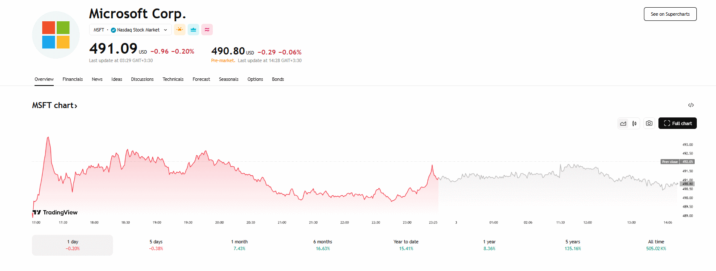Click the −0.96 −0.20% change value

click(x=172, y=51)
